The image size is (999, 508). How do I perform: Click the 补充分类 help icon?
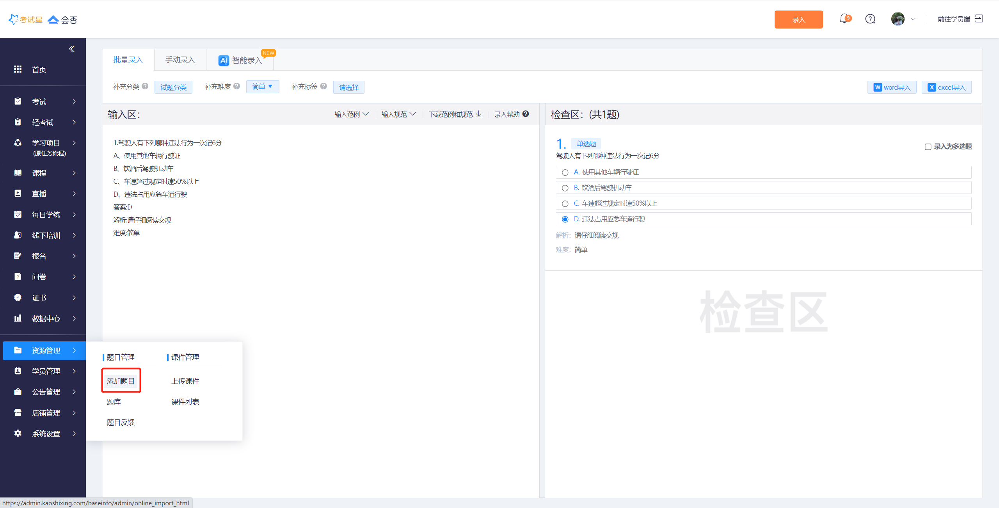(145, 86)
